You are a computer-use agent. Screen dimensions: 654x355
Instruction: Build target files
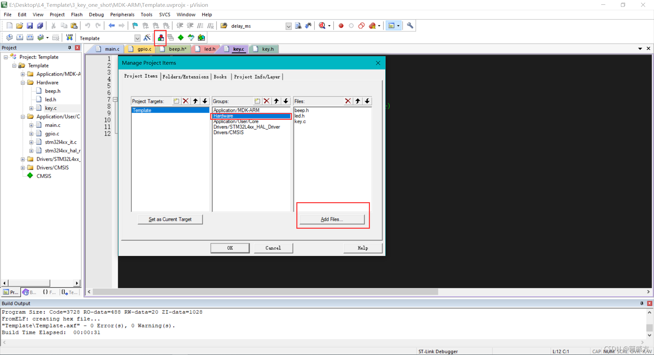click(x=20, y=37)
